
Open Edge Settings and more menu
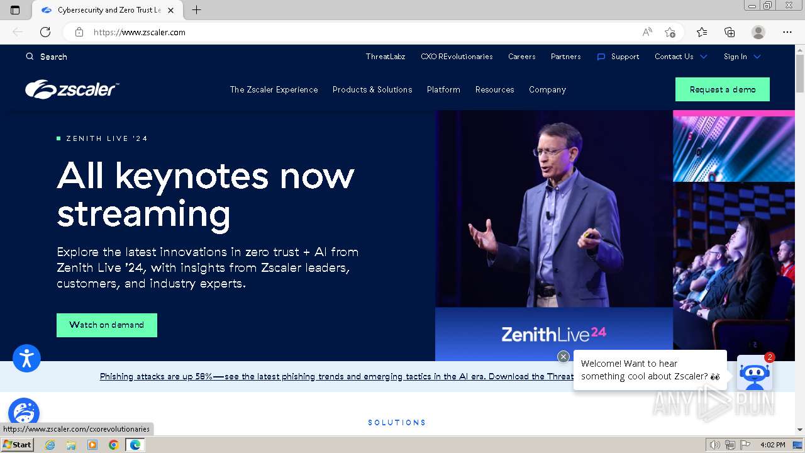787,32
